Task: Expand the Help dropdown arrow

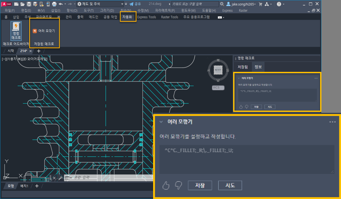Action: [x=284, y=4]
